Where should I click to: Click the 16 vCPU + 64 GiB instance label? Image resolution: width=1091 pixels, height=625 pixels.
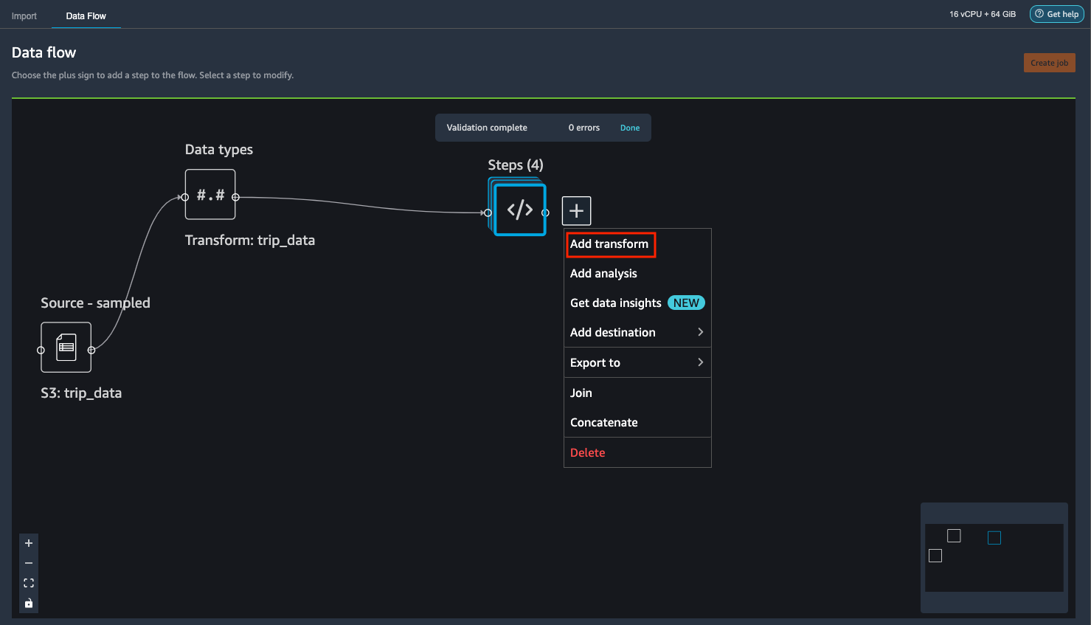(983, 14)
